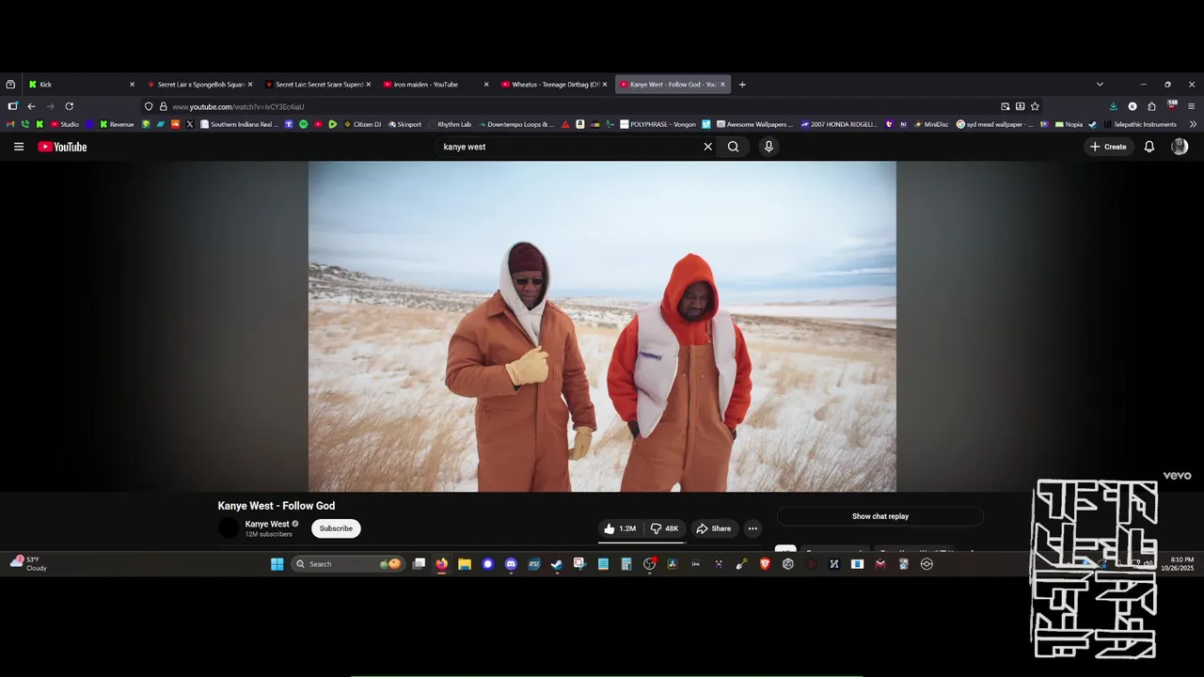1204x677 pixels.
Task: Open YouTube notifications bell
Action: (1149, 147)
